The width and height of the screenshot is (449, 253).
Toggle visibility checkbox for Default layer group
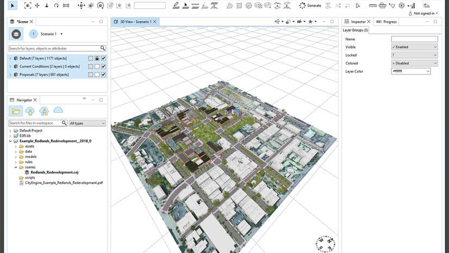click(103, 58)
